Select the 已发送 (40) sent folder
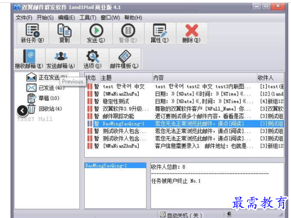Viewport: 291px width, 218px height. [45, 88]
